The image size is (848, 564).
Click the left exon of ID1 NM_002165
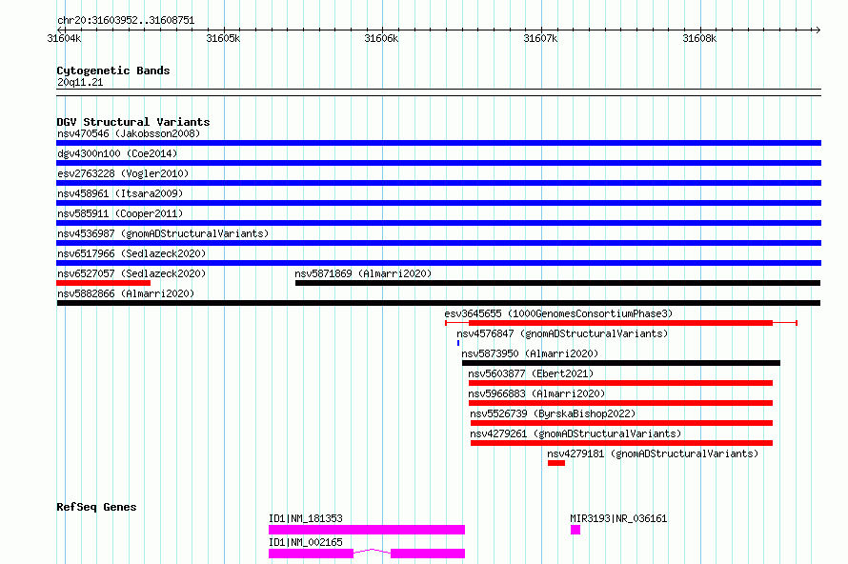click(x=311, y=554)
